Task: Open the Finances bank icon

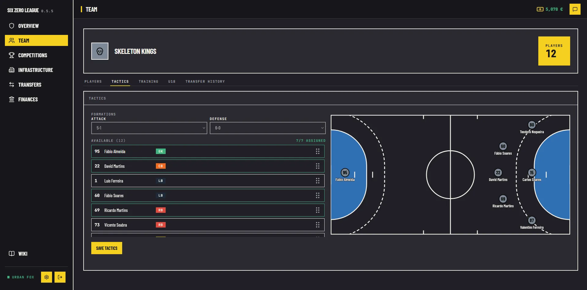Action: point(12,99)
